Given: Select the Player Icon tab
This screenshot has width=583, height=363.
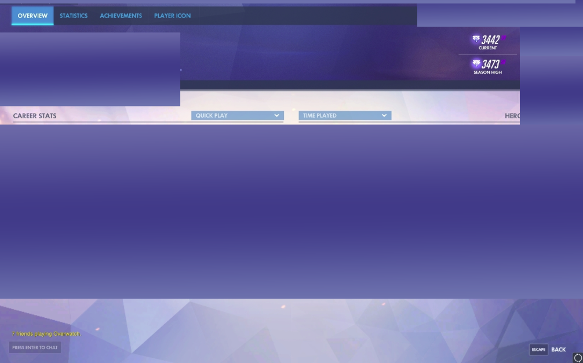Looking at the screenshot, I should coord(172,16).
